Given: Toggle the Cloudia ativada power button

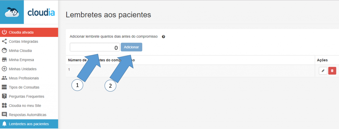Looking at the screenshot, I should coord(4,32).
